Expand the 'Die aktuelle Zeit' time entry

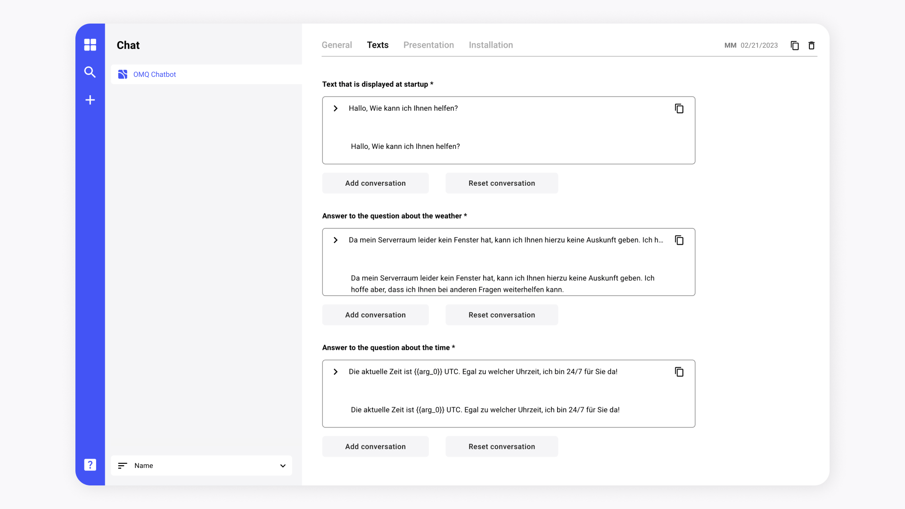coord(336,372)
